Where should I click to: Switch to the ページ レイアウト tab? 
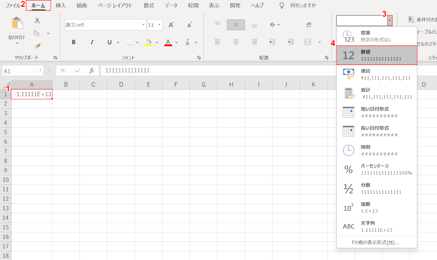point(115,6)
